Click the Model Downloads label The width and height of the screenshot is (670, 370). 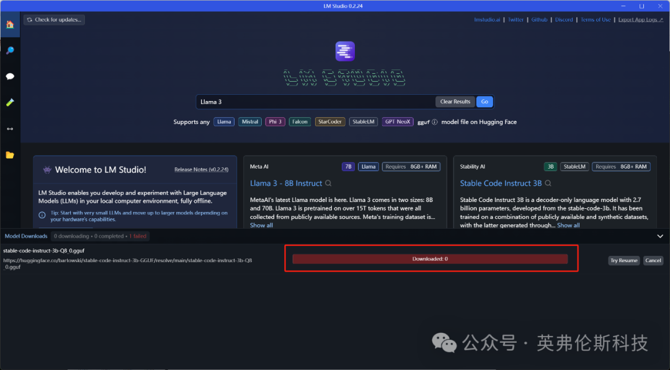point(26,236)
